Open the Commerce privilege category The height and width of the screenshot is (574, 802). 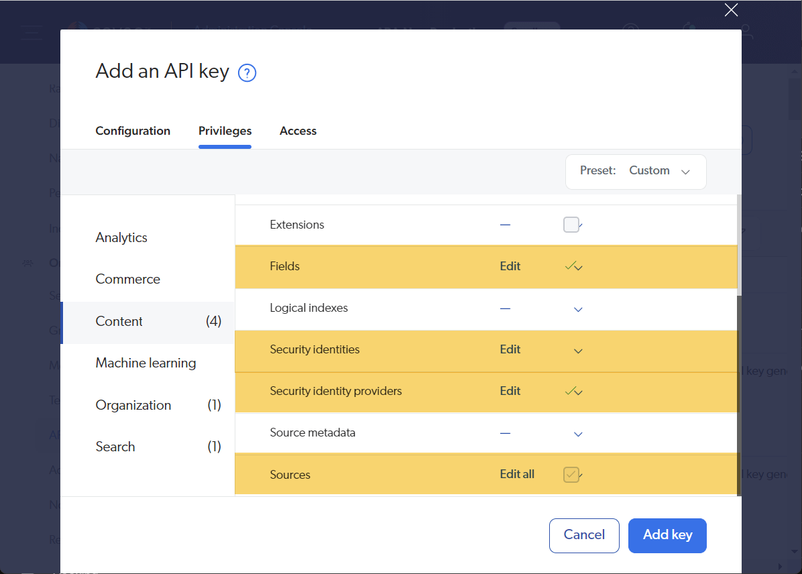point(128,280)
